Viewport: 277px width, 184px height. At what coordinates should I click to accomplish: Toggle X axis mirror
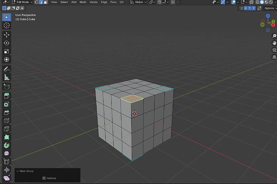click(x=246, y=8)
